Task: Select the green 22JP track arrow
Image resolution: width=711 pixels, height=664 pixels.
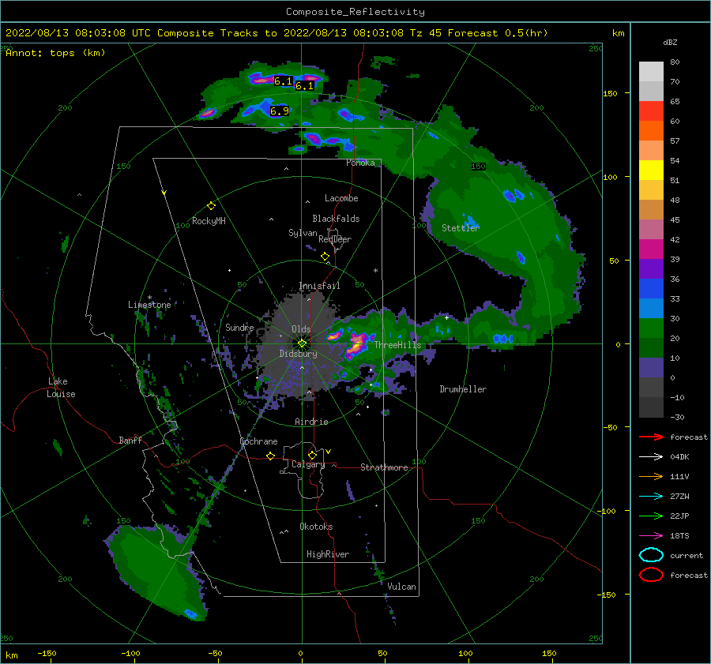Action: (651, 516)
